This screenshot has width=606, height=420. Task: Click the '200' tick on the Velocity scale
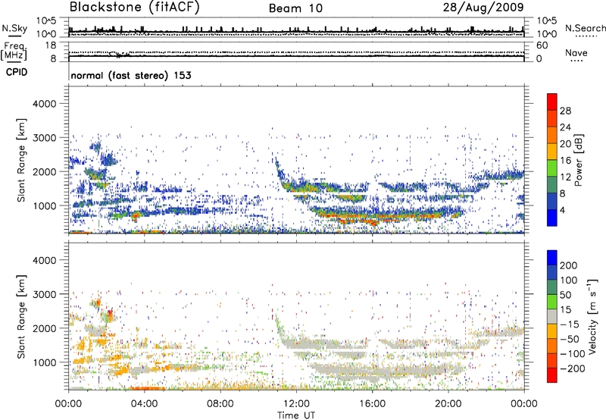(x=569, y=265)
